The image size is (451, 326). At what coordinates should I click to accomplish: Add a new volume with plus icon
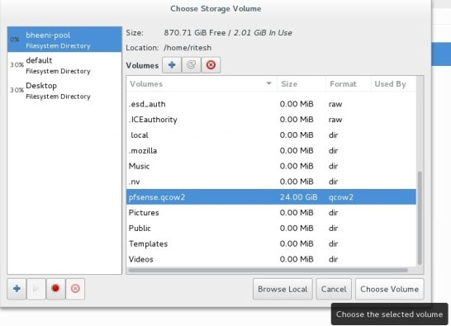pos(172,65)
